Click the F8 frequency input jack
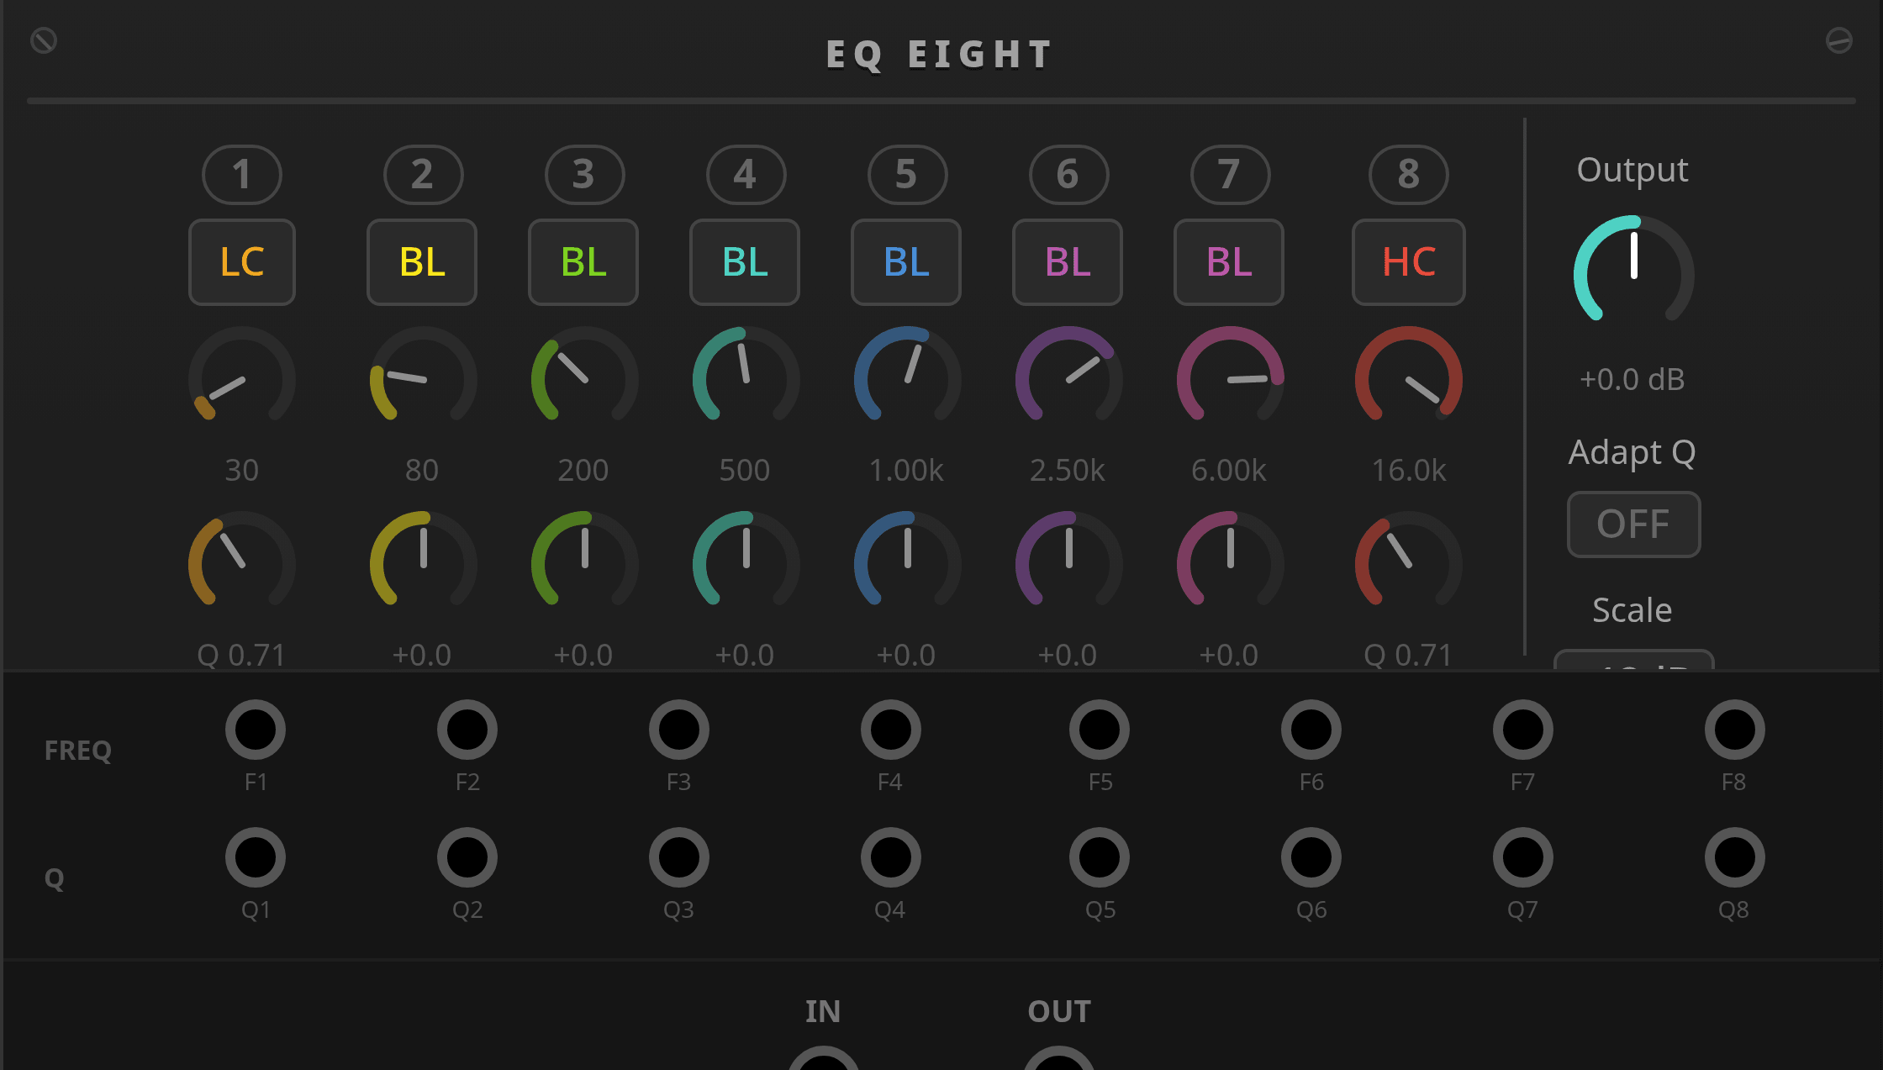The height and width of the screenshot is (1070, 1883). tap(1734, 730)
